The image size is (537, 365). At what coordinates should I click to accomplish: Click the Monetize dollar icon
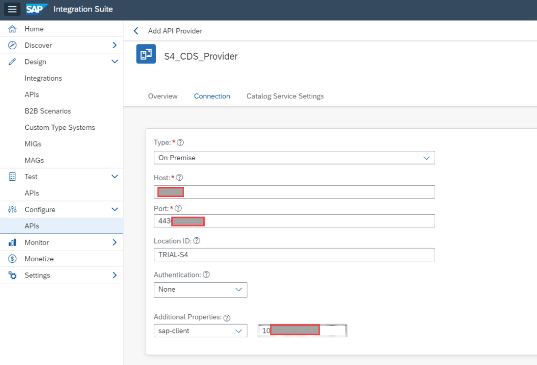coord(13,259)
